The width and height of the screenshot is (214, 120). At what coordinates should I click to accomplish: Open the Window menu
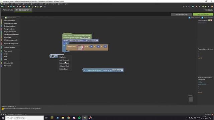coord(61,4)
